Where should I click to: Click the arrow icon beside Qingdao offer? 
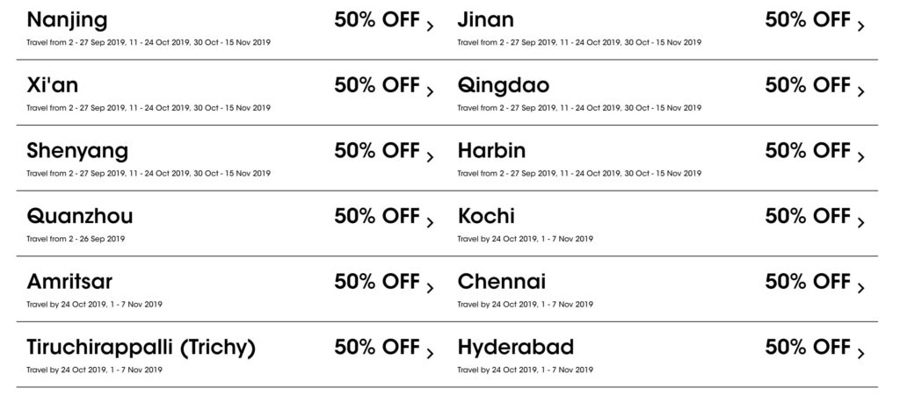860,91
